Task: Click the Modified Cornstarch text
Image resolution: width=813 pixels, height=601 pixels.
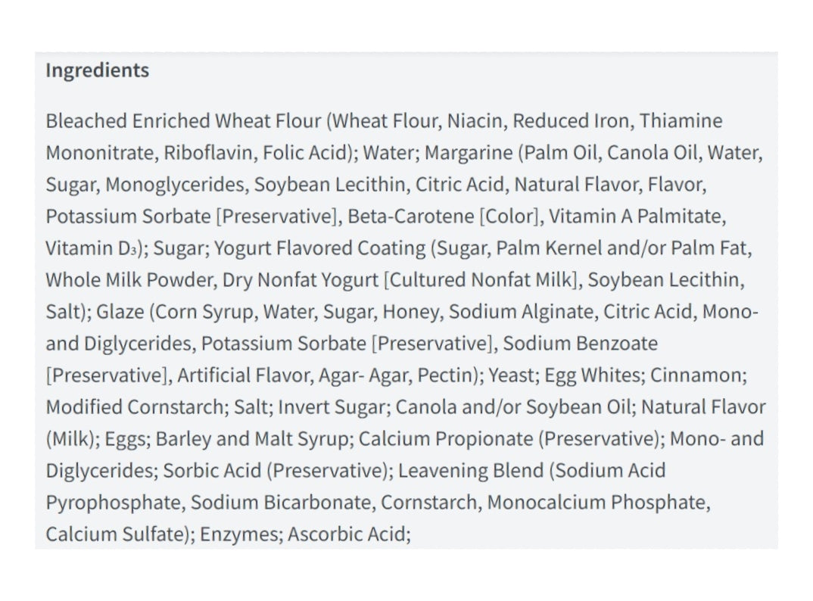Action: click(133, 407)
